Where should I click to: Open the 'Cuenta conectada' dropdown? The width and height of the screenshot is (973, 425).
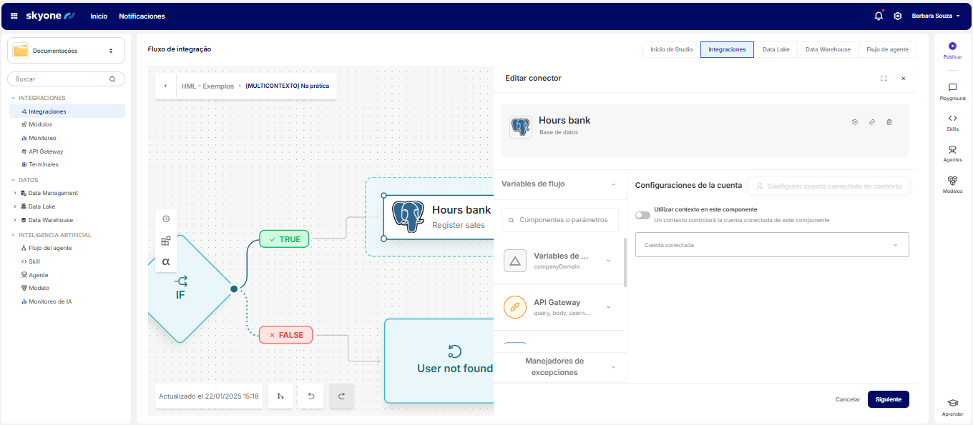[771, 245]
